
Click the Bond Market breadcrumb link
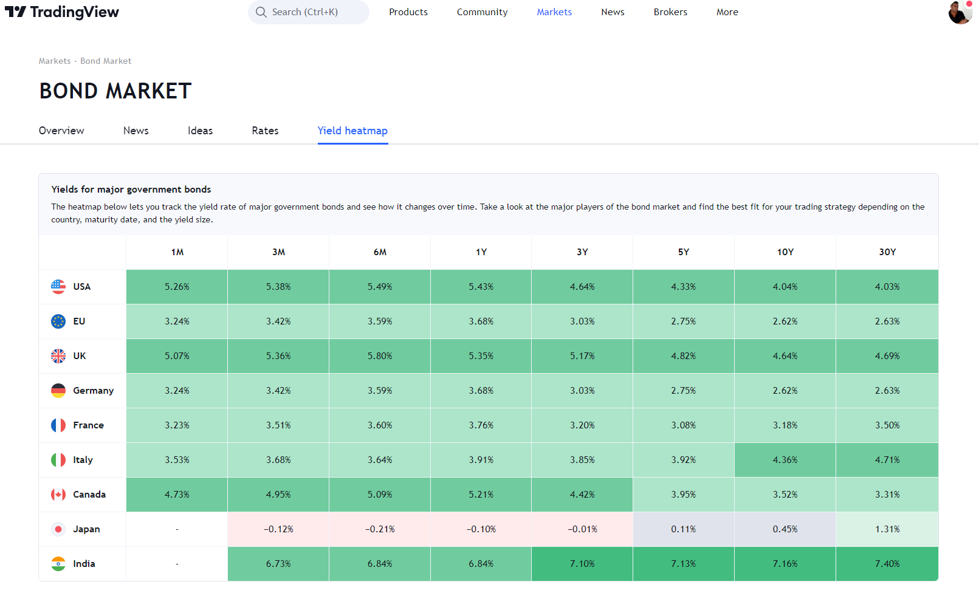click(106, 61)
